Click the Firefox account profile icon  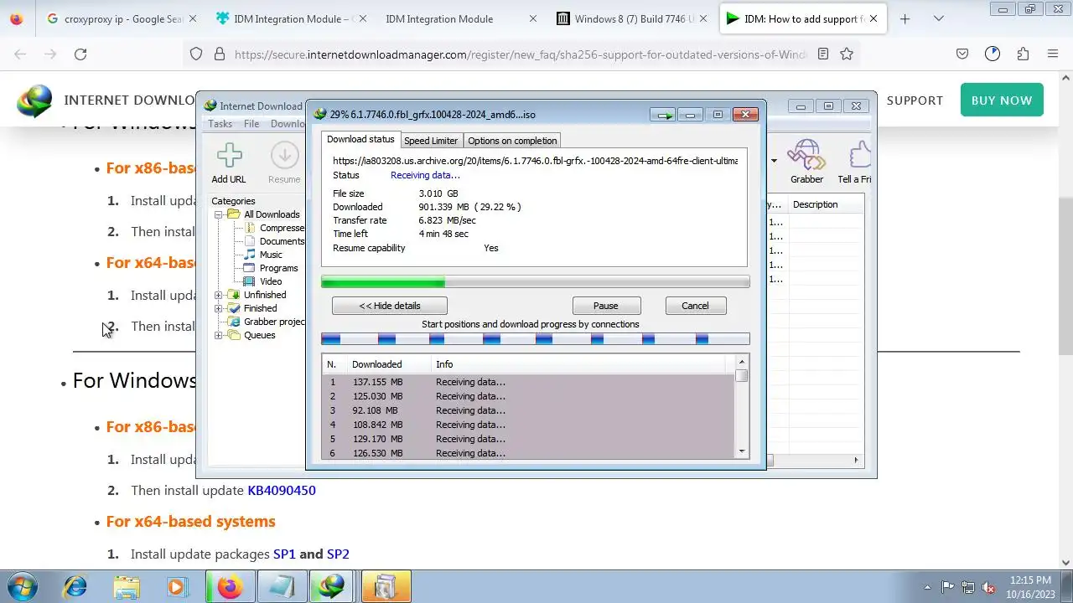[993, 54]
